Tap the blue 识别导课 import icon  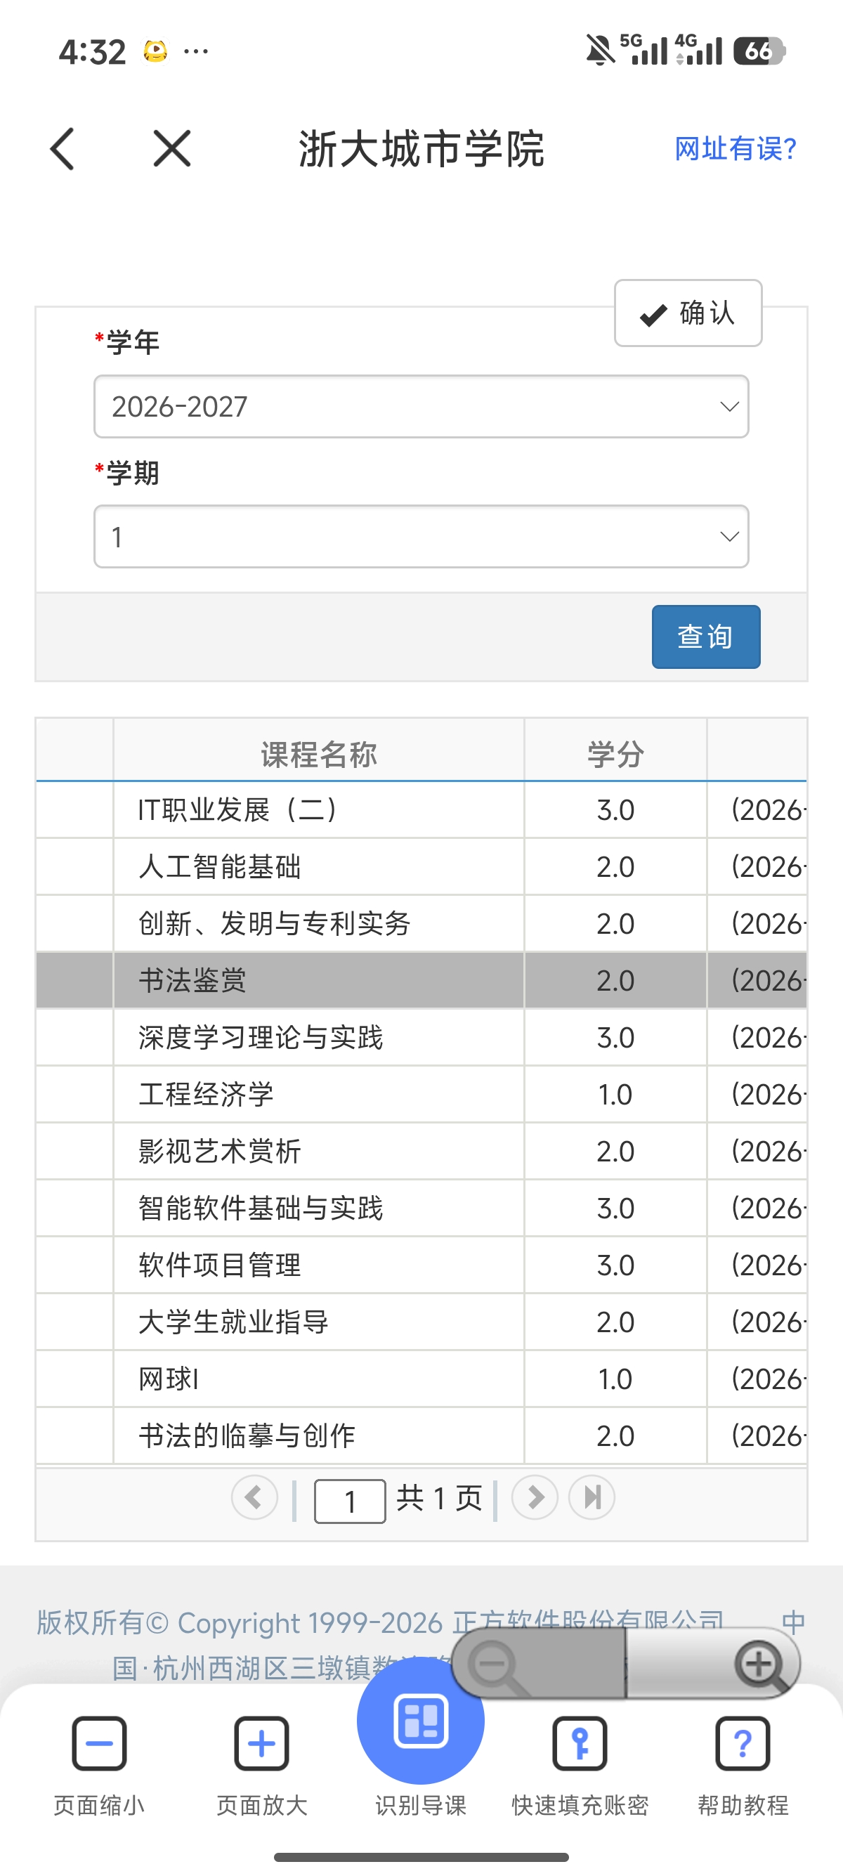[421, 1720]
